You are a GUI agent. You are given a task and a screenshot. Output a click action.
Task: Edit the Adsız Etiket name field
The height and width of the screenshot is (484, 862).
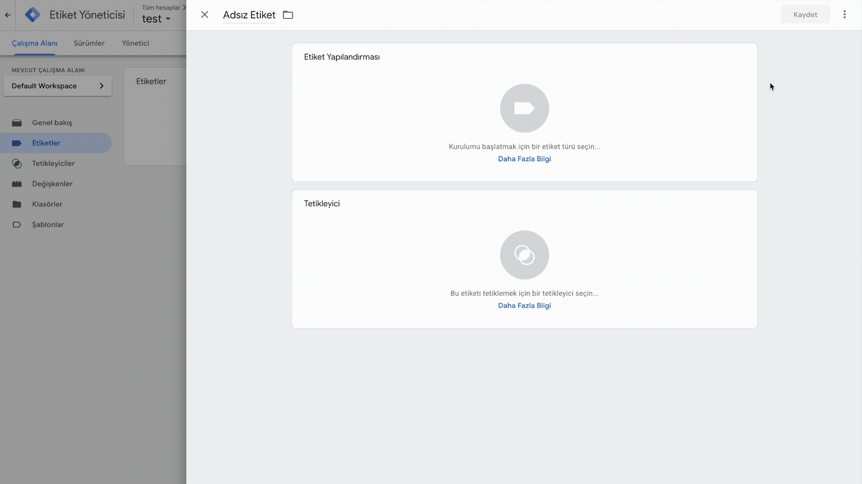click(249, 15)
